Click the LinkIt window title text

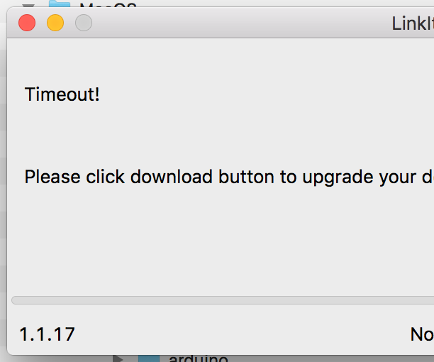pyautogui.click(x=413, y=23)
